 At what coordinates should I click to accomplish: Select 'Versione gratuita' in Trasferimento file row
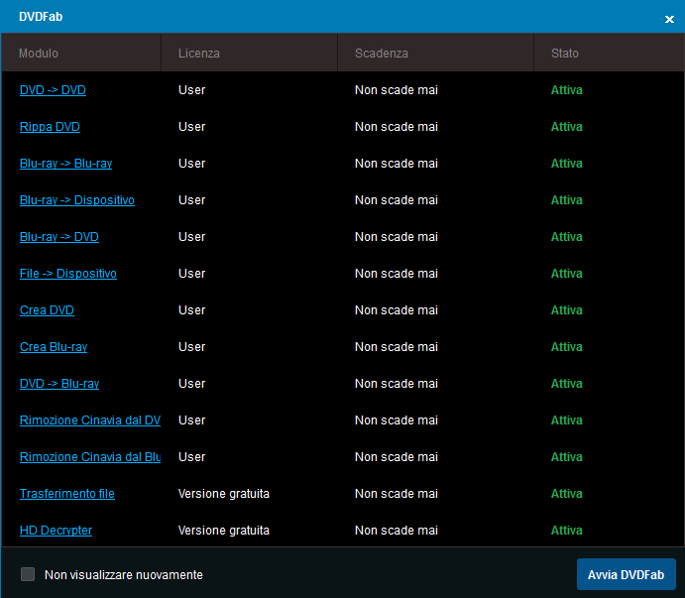(224, 494)
